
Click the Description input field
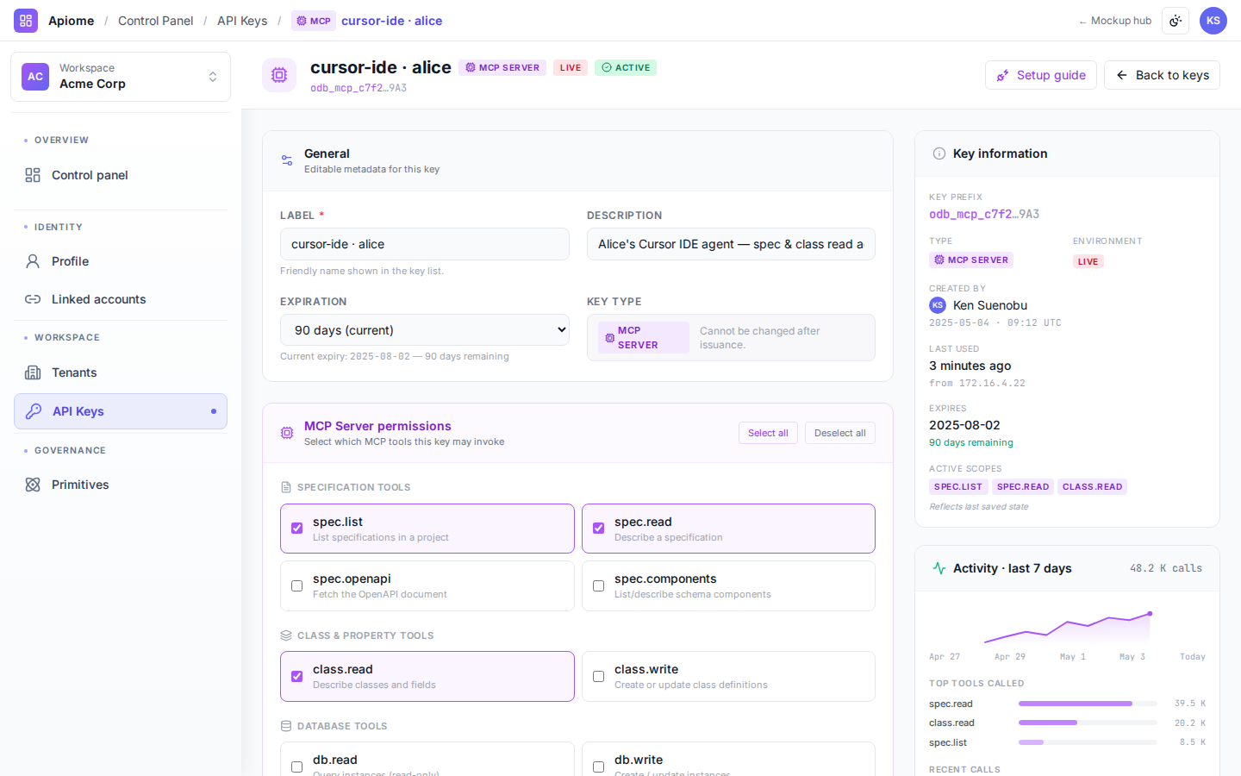coord(731,244)
